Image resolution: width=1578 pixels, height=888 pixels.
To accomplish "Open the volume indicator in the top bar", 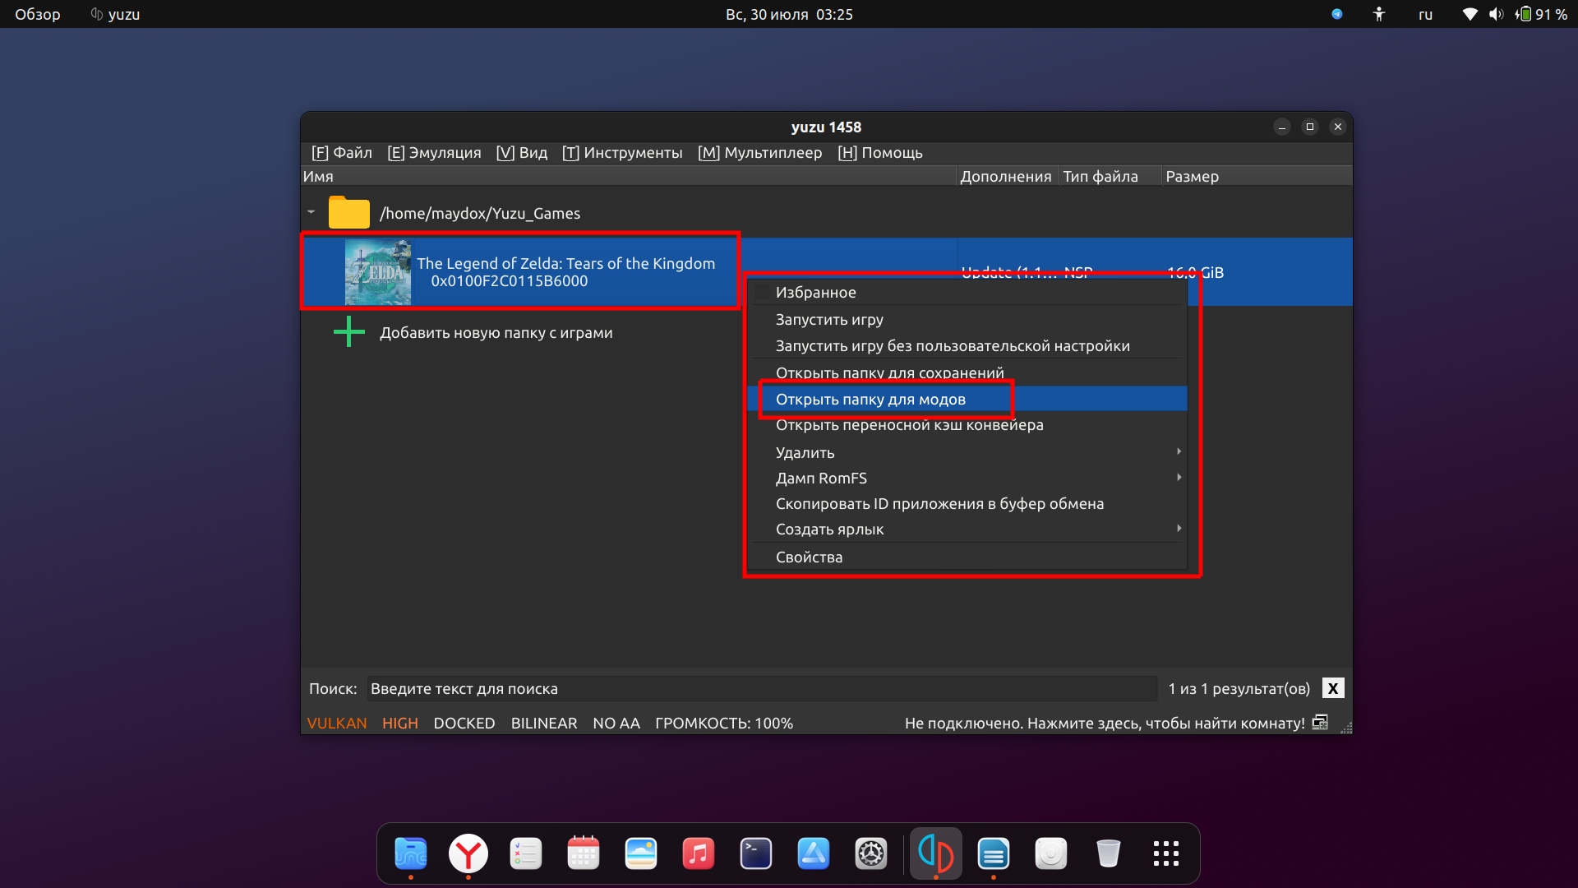I will (1496, 14).
